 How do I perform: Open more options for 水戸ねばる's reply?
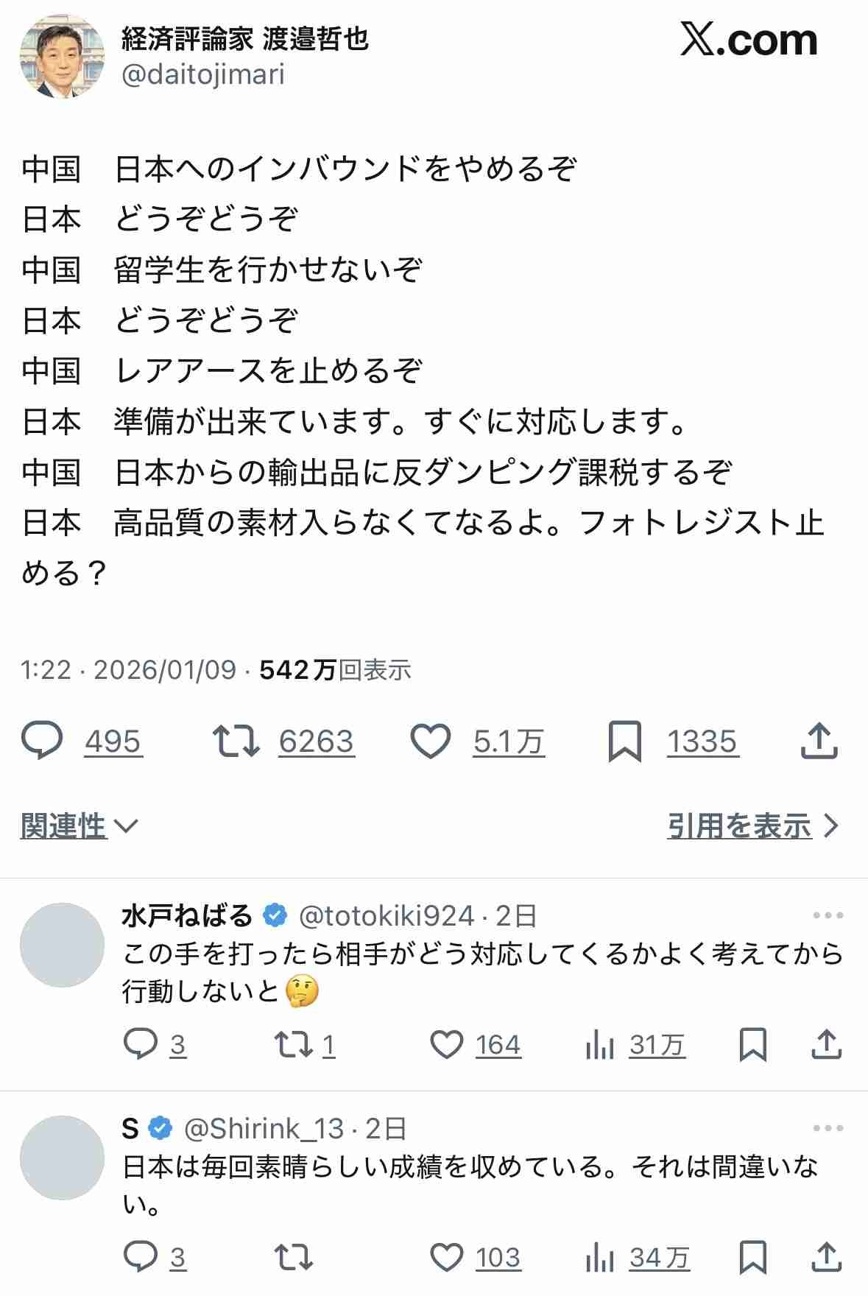(x=828, y=915)
